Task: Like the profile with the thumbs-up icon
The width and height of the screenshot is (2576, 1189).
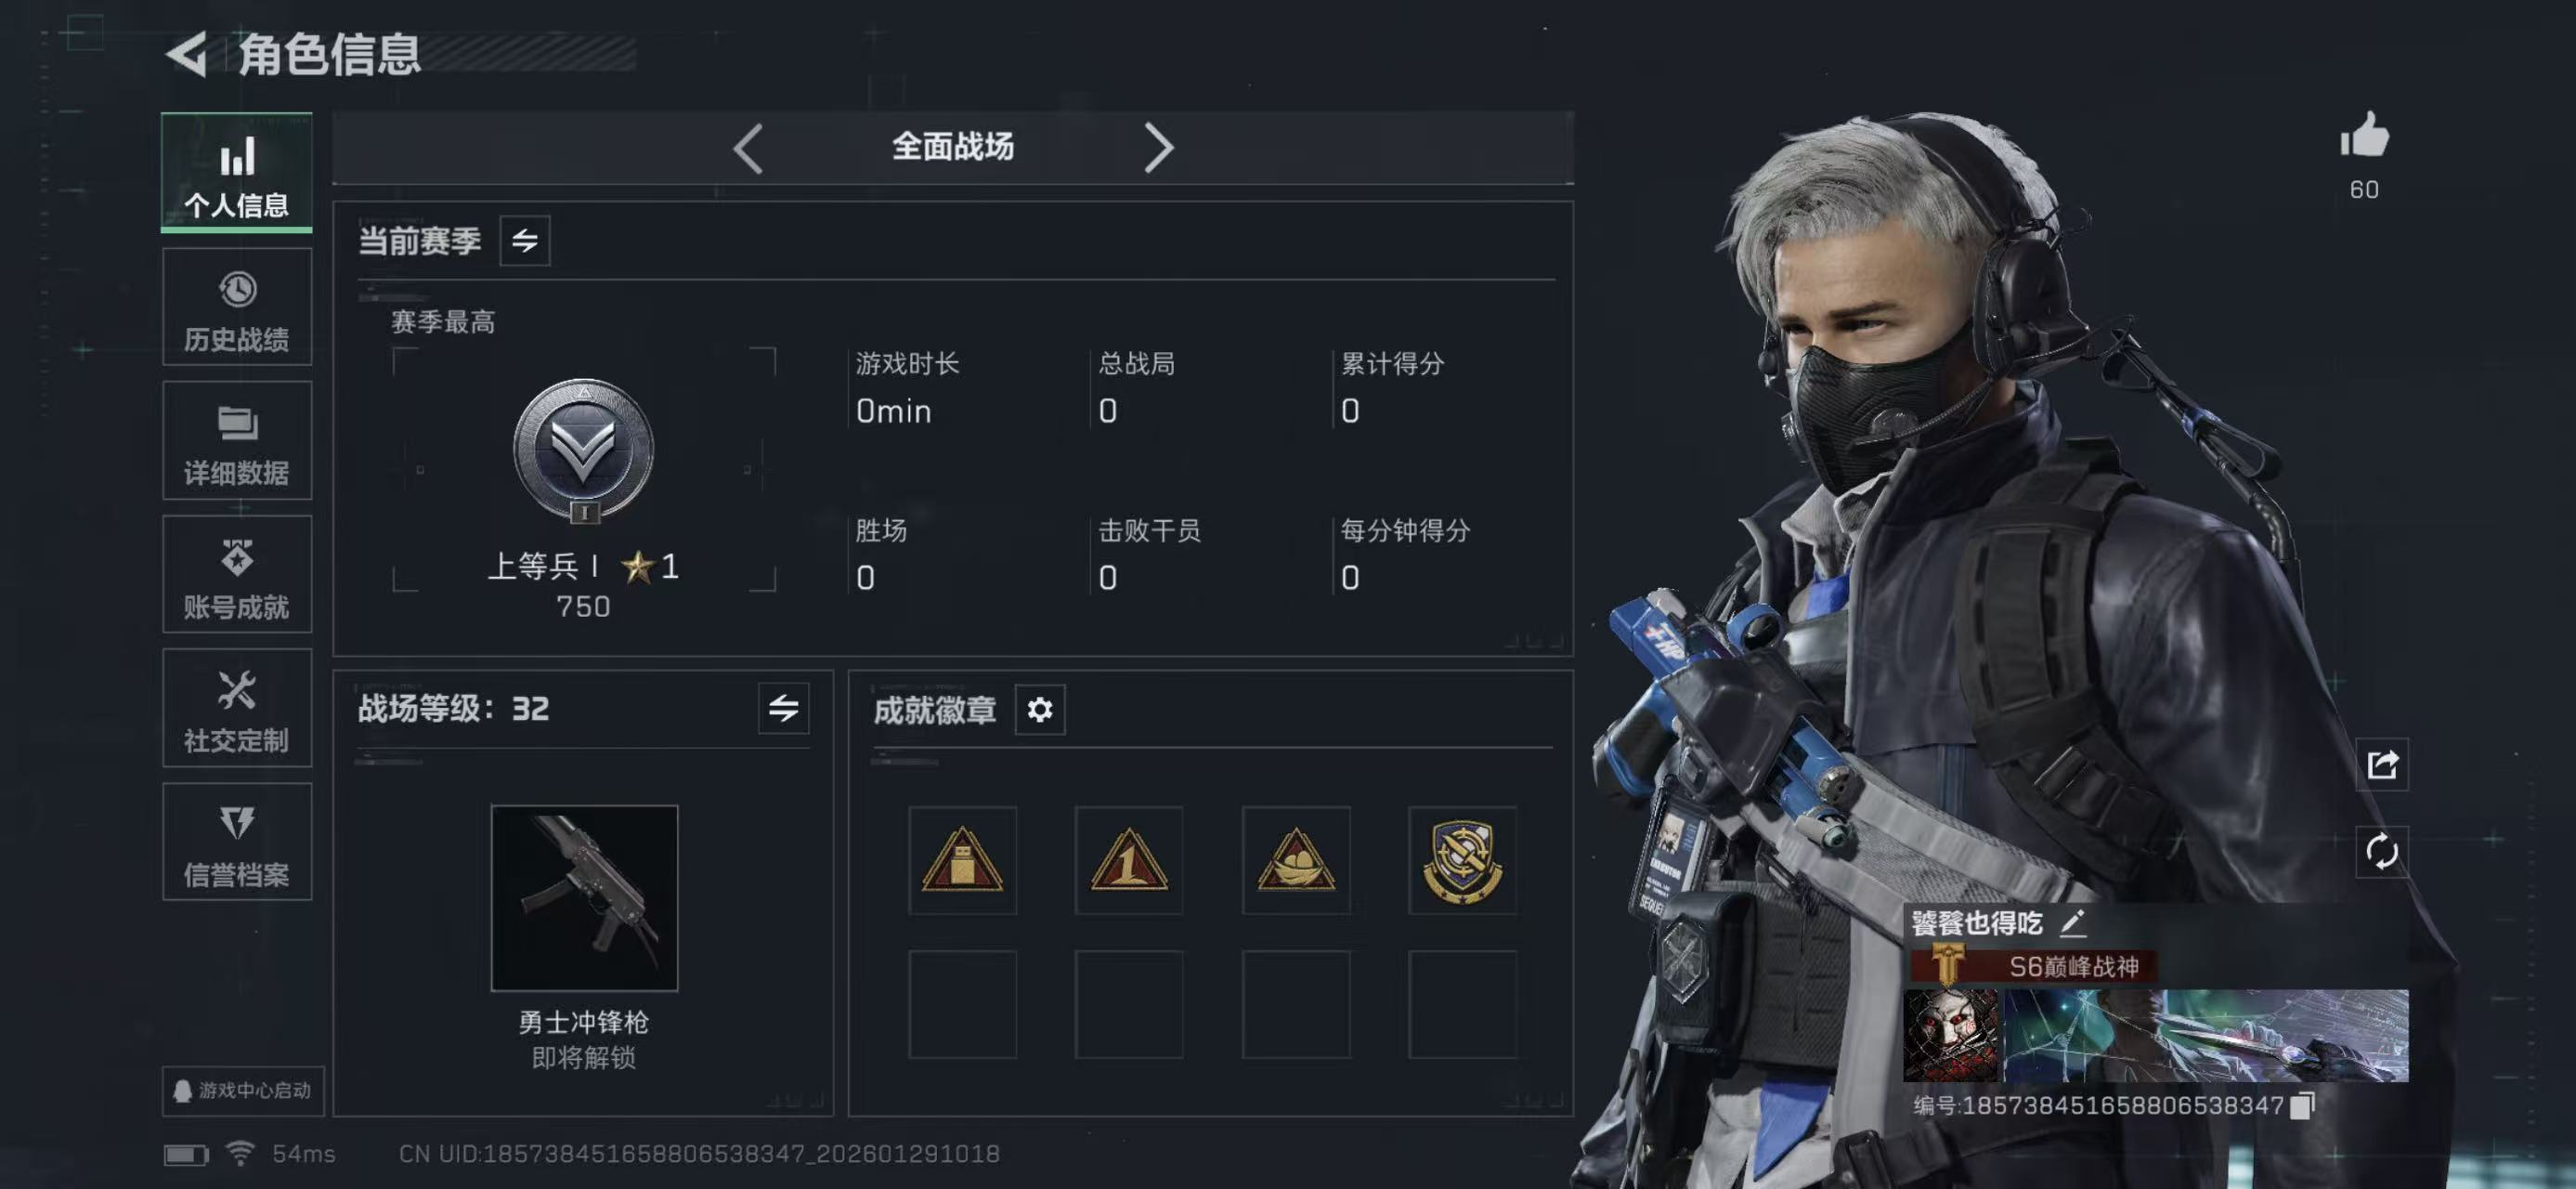Action: tap(2364, 135)
